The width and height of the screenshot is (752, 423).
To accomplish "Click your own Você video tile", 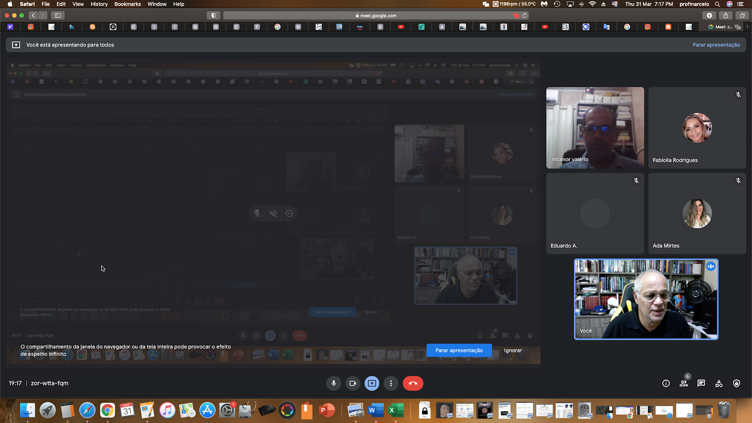I will click(x=646, y=299).
